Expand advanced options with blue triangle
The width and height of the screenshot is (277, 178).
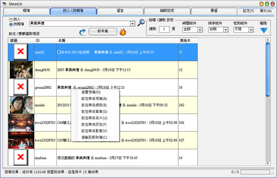pos(264,31)
